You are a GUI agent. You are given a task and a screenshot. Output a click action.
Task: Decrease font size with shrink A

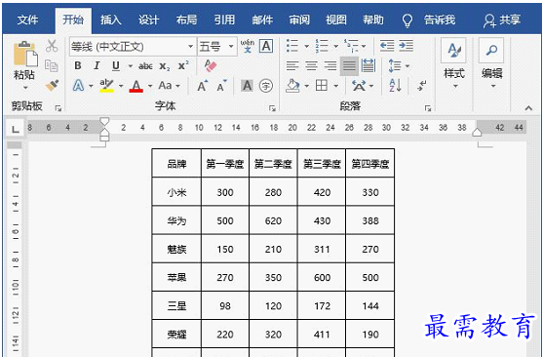[221, 86]
